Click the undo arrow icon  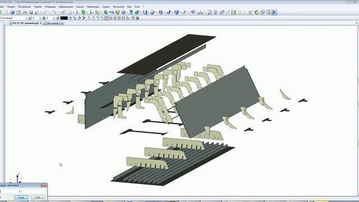click(46, 12)
